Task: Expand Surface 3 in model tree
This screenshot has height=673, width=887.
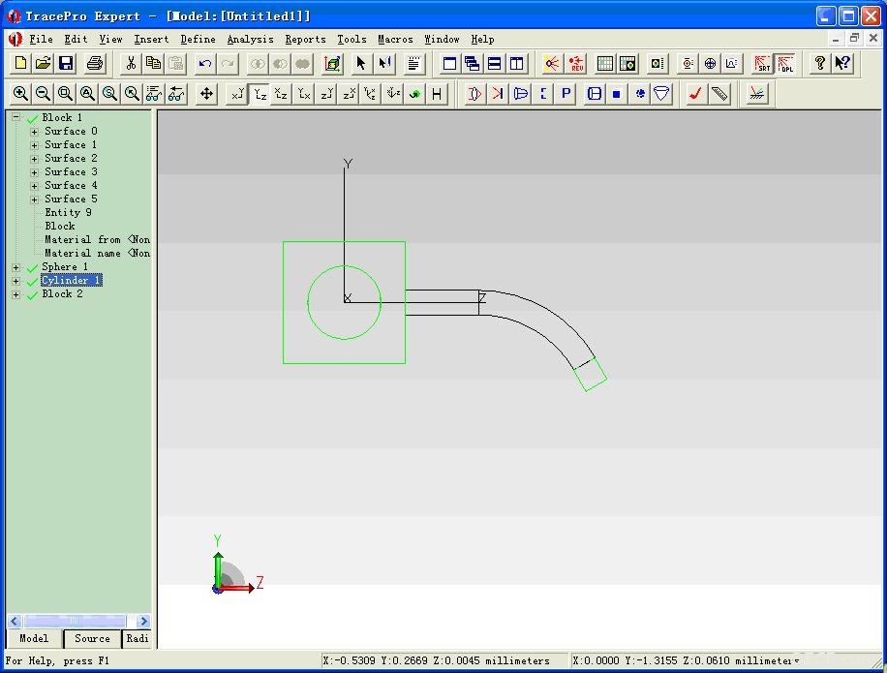Action: [x=35, y=172]
